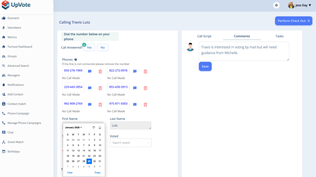Screen dimensions: 316x177
Task: Save the comment
Action: click(205, 66)
